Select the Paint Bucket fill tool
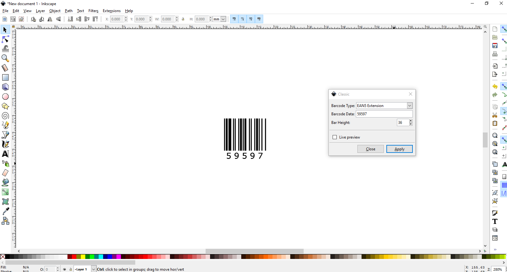This screenshot has height=272, width=507. [5, 183]
